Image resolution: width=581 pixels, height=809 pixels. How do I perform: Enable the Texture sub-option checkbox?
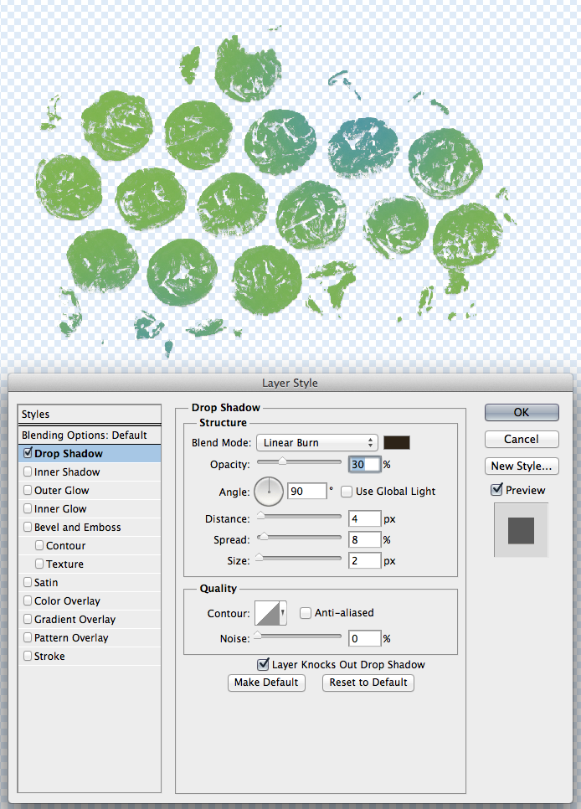39,564
